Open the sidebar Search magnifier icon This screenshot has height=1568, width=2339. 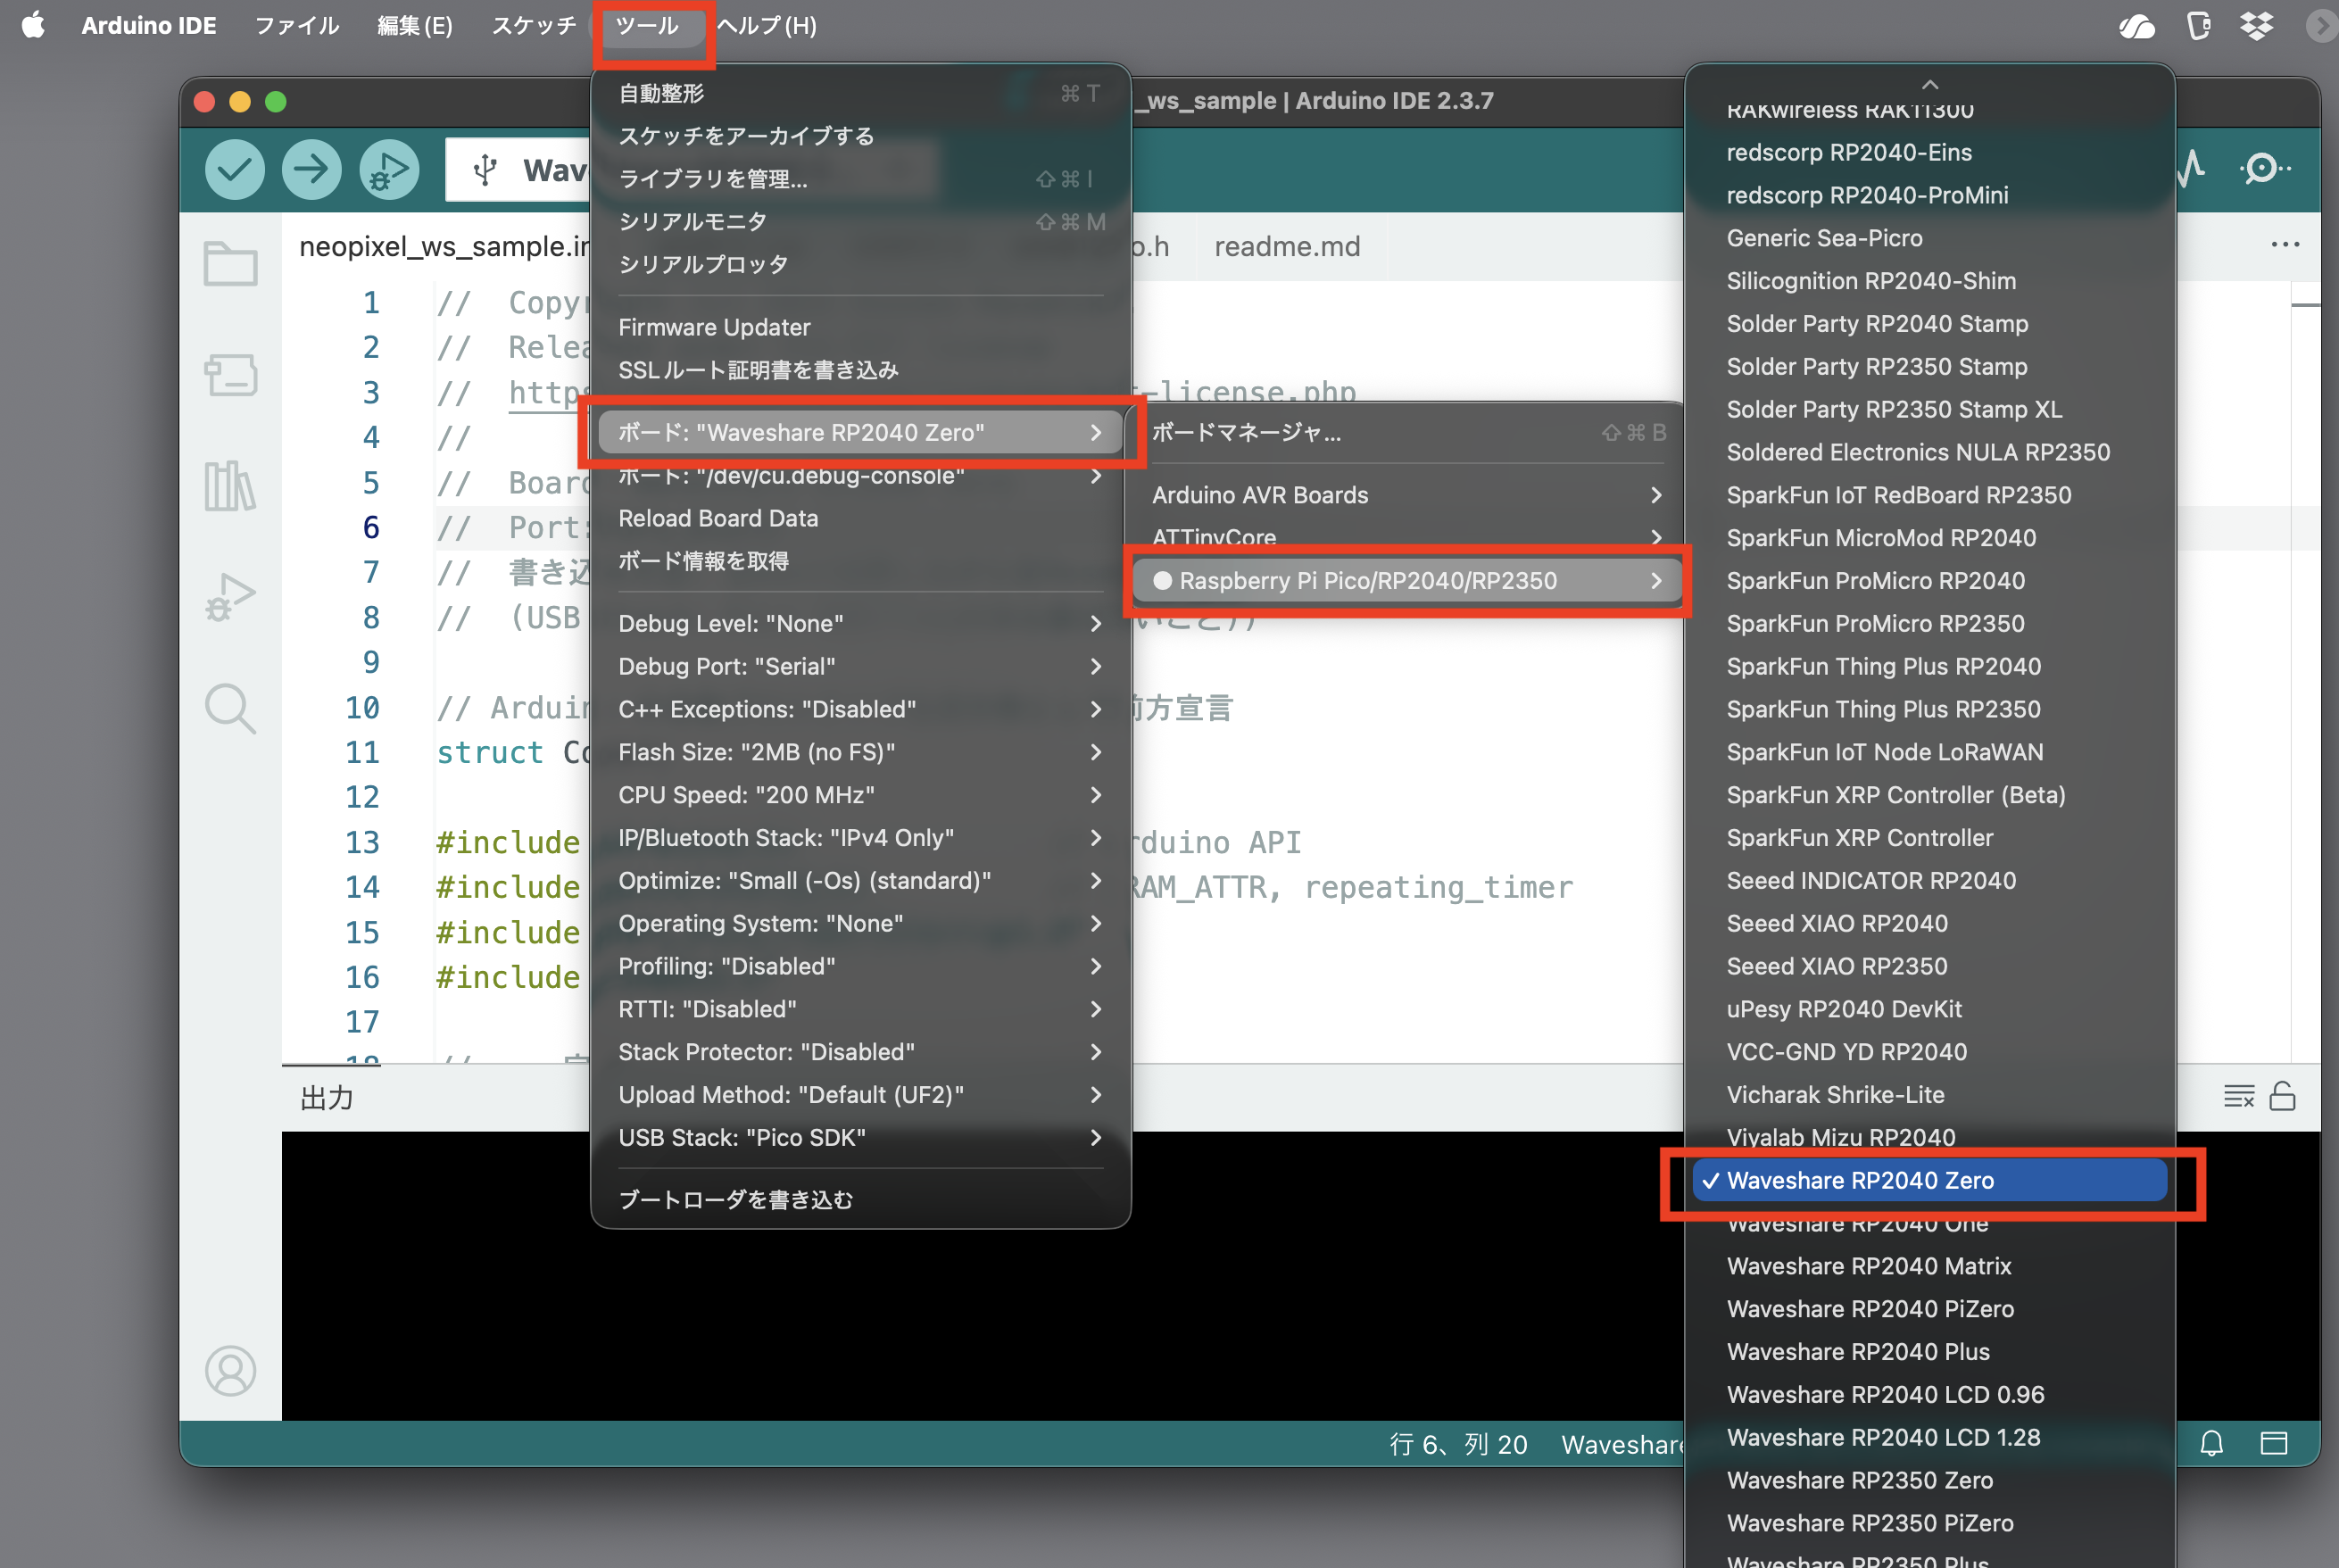coord(230,708)
